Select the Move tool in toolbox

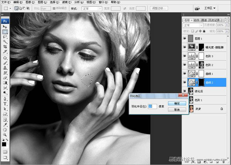[5, 27]
